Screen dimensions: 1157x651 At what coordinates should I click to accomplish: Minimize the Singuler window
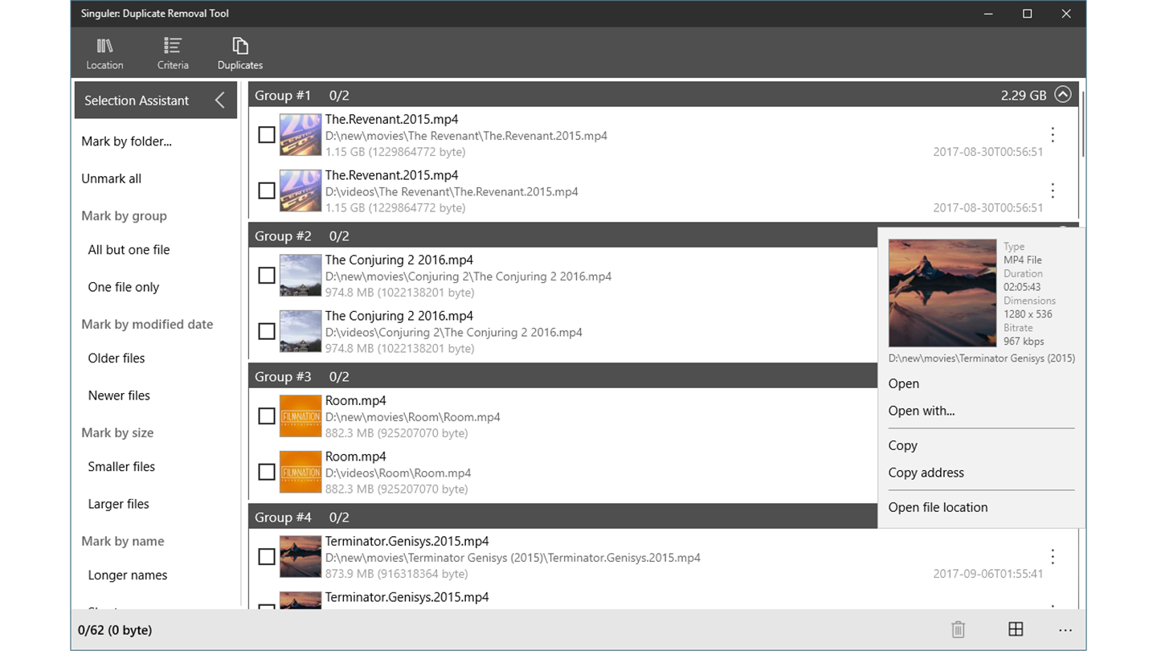click(987, 14)
